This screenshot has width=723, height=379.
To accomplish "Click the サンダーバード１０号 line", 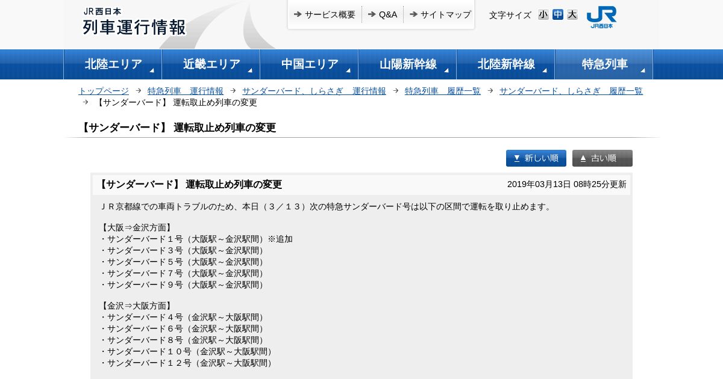I will (188, 351).
